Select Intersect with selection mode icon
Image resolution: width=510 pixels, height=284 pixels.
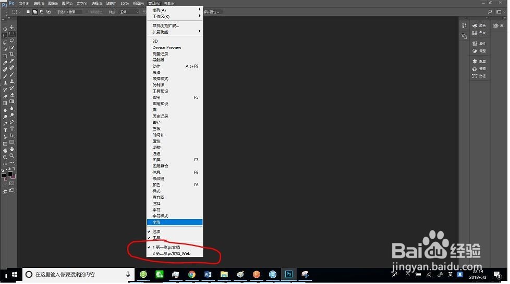(48, 12)
